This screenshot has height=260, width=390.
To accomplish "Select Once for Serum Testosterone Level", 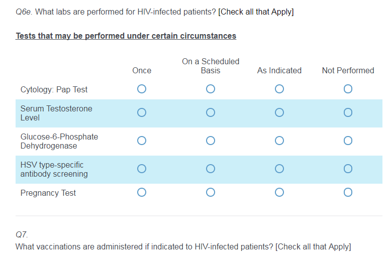I will point(142,113).
